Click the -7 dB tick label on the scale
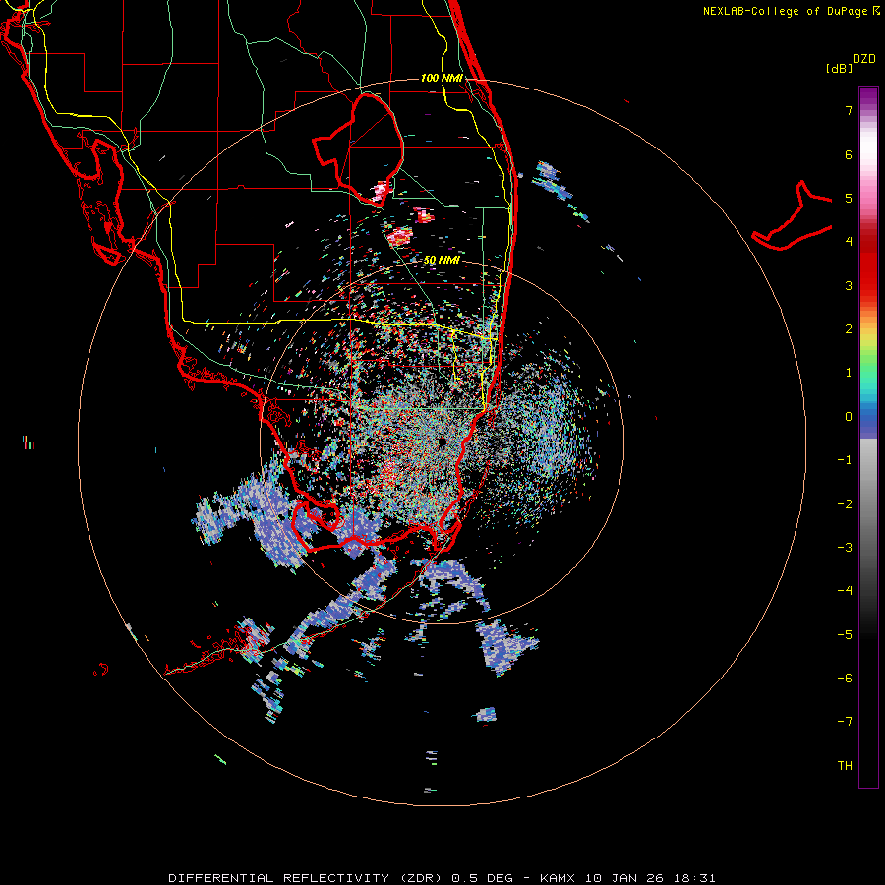885x885 pixels. pyautogui.click(x=845, y=722)
